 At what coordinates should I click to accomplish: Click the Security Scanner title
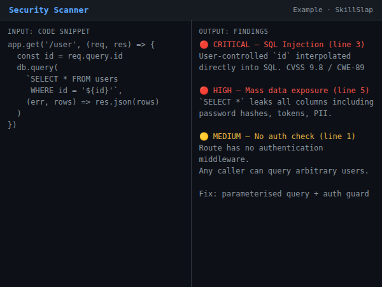point(48,10)
